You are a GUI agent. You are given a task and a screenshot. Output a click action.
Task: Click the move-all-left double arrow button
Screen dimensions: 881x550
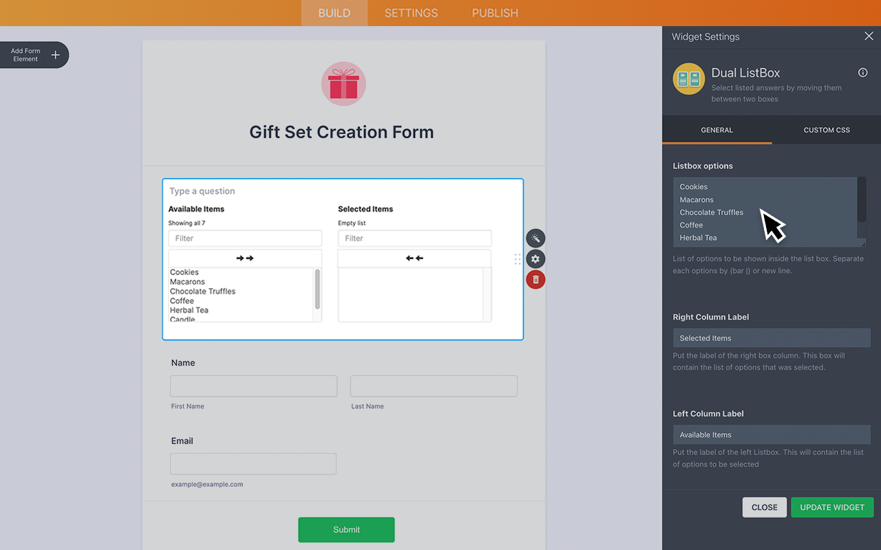pyautogui.click(x=414, y=258)
